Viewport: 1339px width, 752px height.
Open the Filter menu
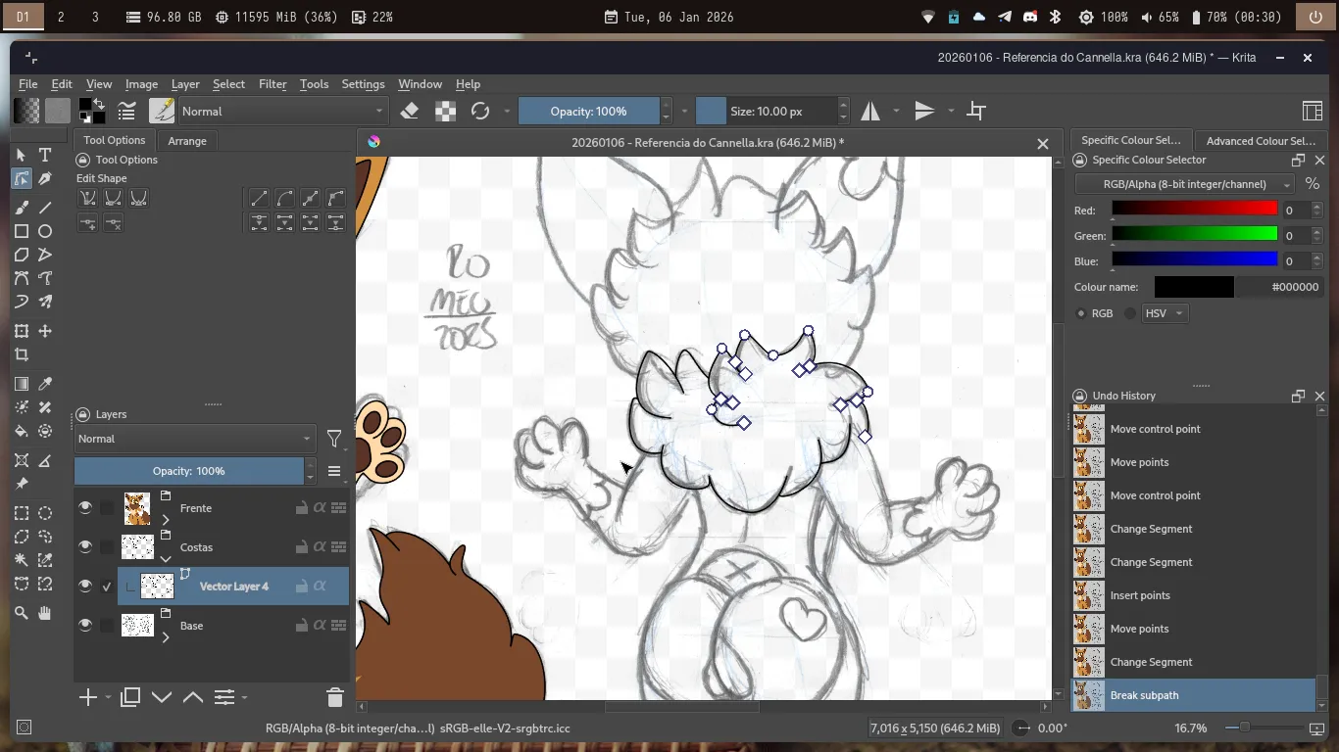coord(273,84)
